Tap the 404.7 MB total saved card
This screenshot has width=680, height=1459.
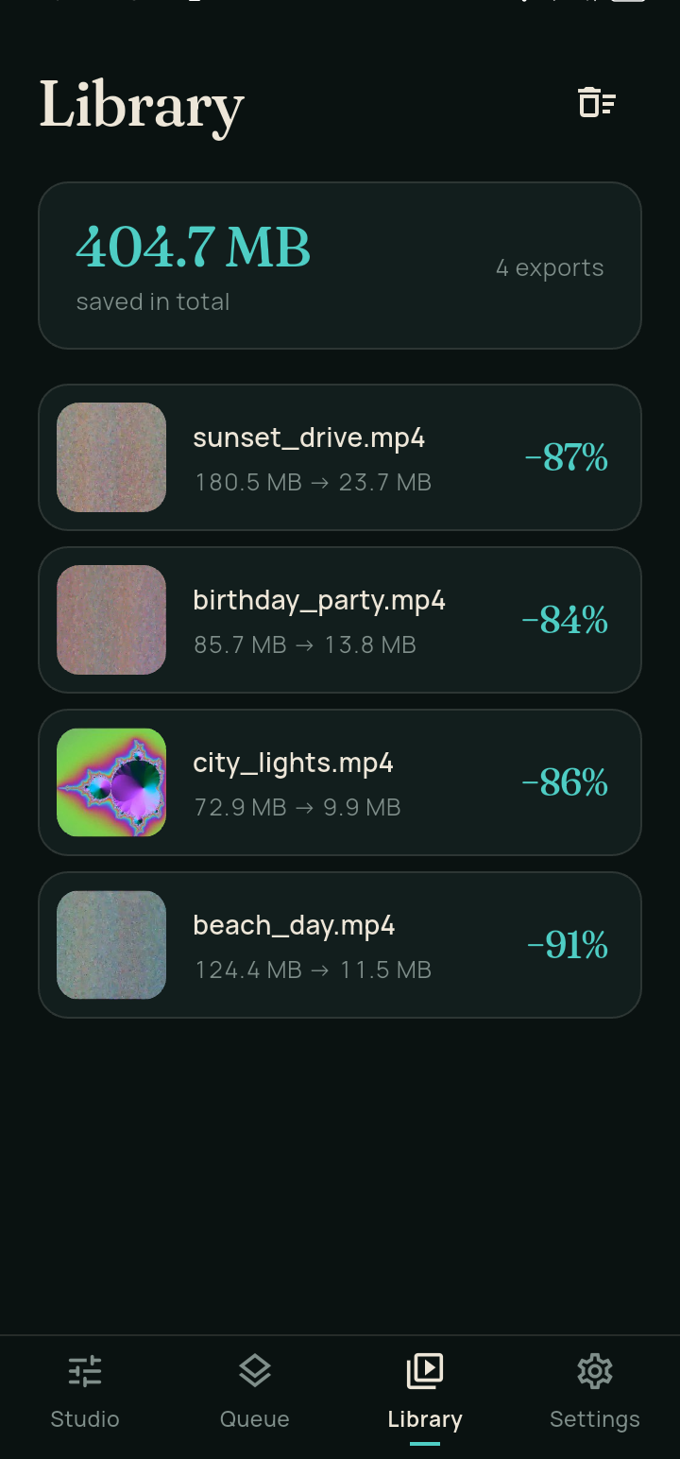click(340, 266)
